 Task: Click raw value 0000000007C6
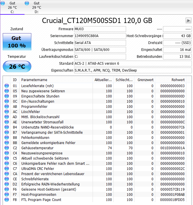[173, 127]
